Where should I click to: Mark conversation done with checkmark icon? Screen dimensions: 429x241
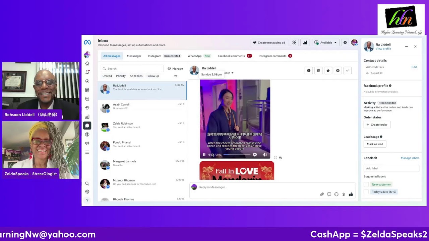point(348,71)
